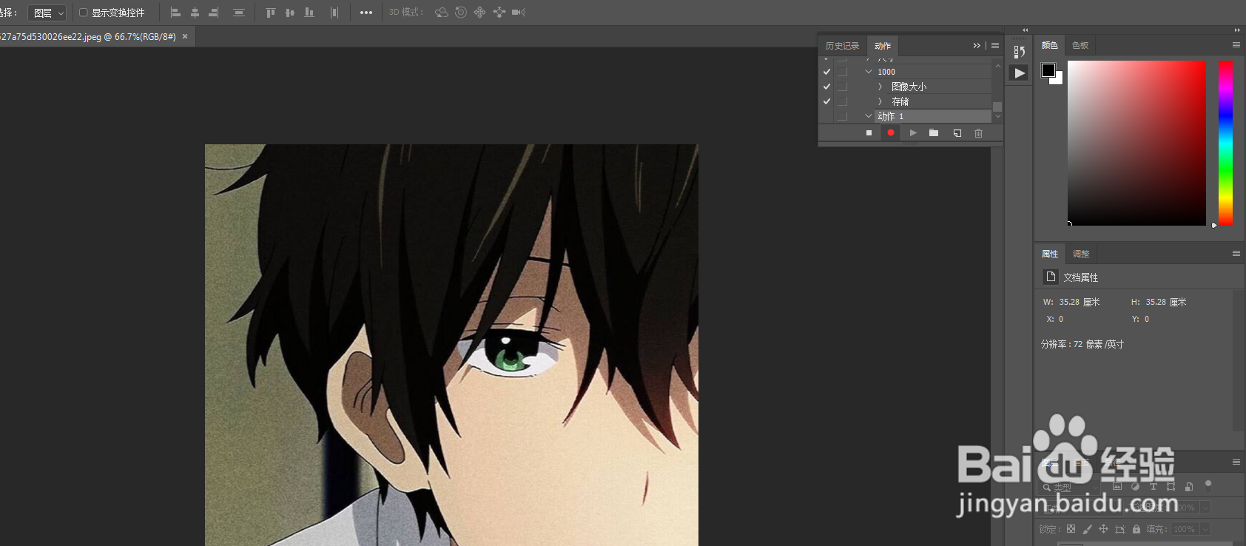
Task: Filter layers by shape type
Action: (x=1171, y=487)
